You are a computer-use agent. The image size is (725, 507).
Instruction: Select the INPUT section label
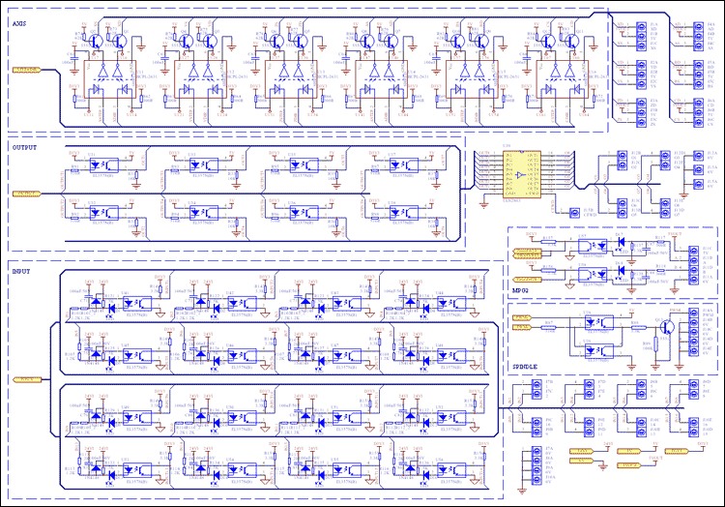[x=21, y=273]
